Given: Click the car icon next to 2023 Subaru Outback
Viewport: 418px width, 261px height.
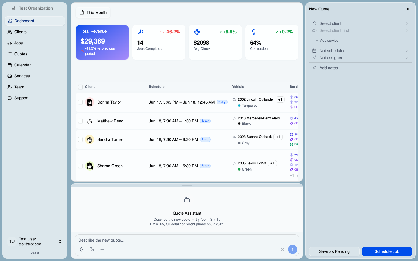Looking at the screenshot, I should tap(234, 137).
